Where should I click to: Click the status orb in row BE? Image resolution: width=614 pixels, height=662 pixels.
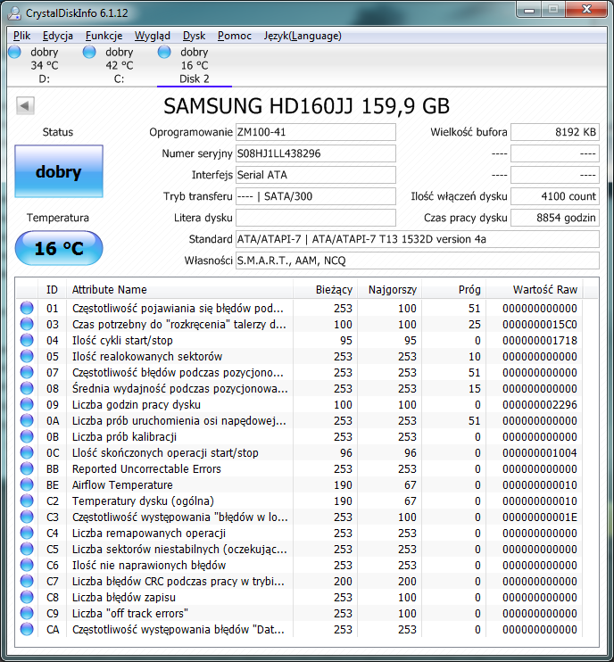pyautogui.click(x=27, y=484)
